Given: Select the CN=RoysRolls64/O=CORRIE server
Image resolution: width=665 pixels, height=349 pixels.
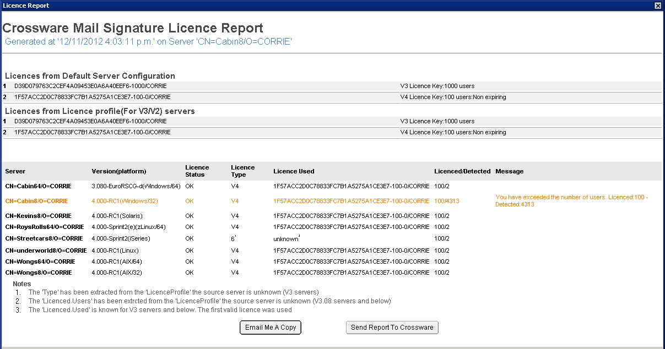Looking at the screenshot, I should (45, 227).
